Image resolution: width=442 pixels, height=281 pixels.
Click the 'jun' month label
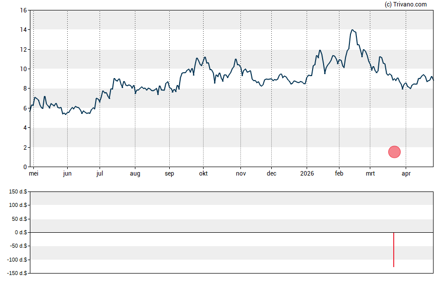67,174
